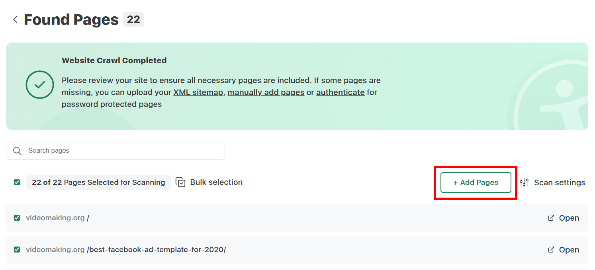
Task: Click the Scan settings filter sliders icon
Action: pyautogui.click(x=524, y=182)
